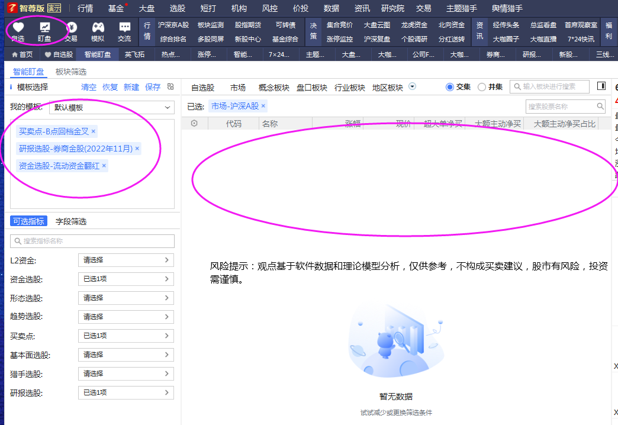Expand the 资金选股 selector
Image resolution: width=618 pixels, height=425 pixels.
coord(126,279)
